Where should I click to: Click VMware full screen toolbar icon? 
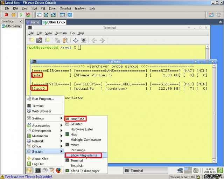click(46, 15)
